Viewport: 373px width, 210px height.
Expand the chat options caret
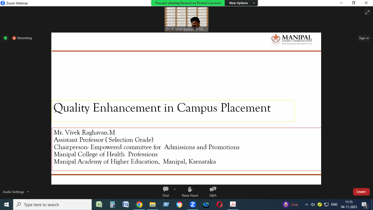coord(175,189)
